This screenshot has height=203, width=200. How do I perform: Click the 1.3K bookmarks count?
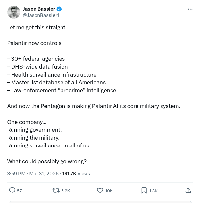[x=153, y=191]
